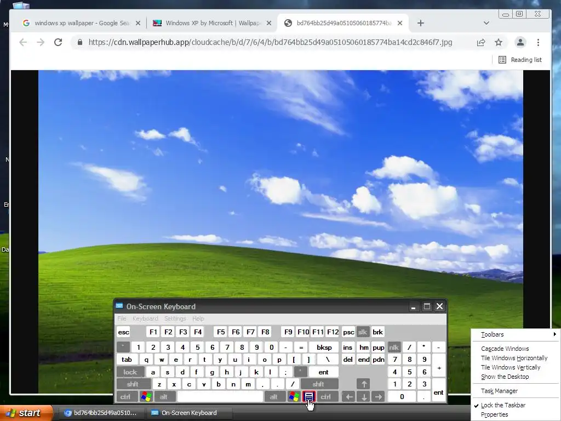Close the bd764bb25d49a jpg tab
Viewport: 561px width, 421px height.
[400, 23]
